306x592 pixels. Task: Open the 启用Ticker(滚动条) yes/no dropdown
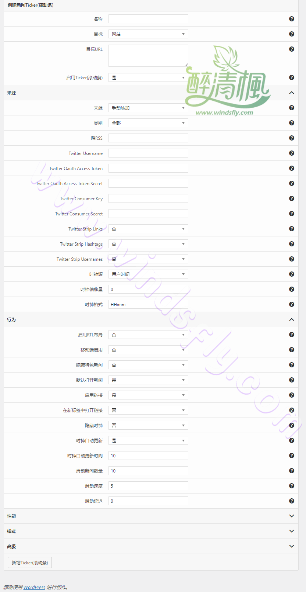tap(148, 77)
